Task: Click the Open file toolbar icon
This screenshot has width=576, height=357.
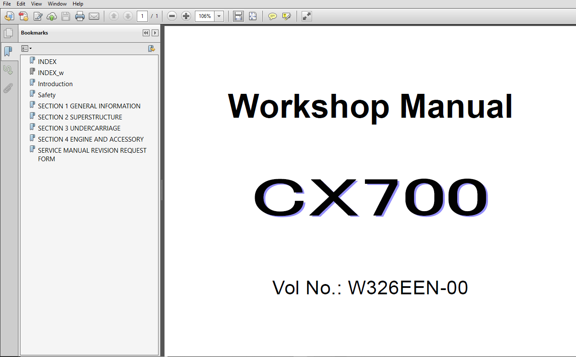Action: 9,16
